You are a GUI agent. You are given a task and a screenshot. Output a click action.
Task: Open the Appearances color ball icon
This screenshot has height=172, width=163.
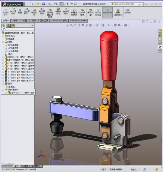(115, 25)
